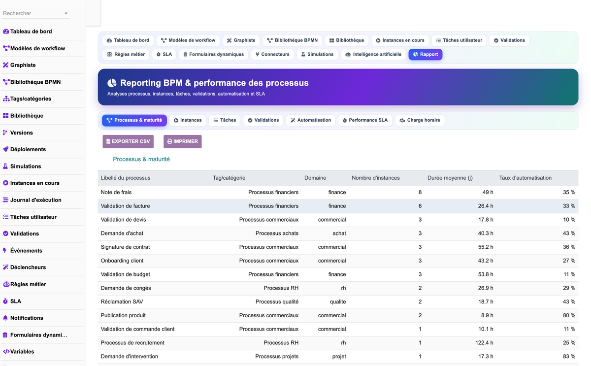Image resolution: width=591 pixels, height=366 pixels.
Task: Select the active Rapport navigation button
Action: pyautogui.click(x=426, y=55)
